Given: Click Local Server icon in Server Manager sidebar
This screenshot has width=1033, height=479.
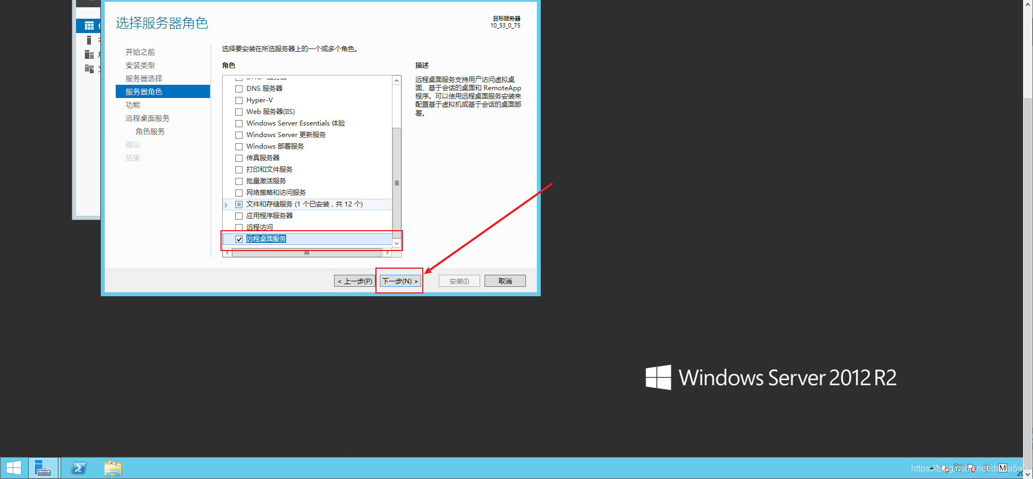Looking at the screenshot, I should point(89,40).
